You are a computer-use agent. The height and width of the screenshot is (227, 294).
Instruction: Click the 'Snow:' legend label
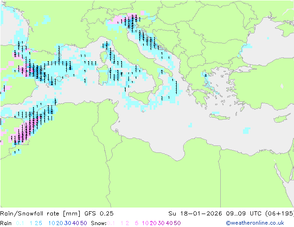(99, 223)
